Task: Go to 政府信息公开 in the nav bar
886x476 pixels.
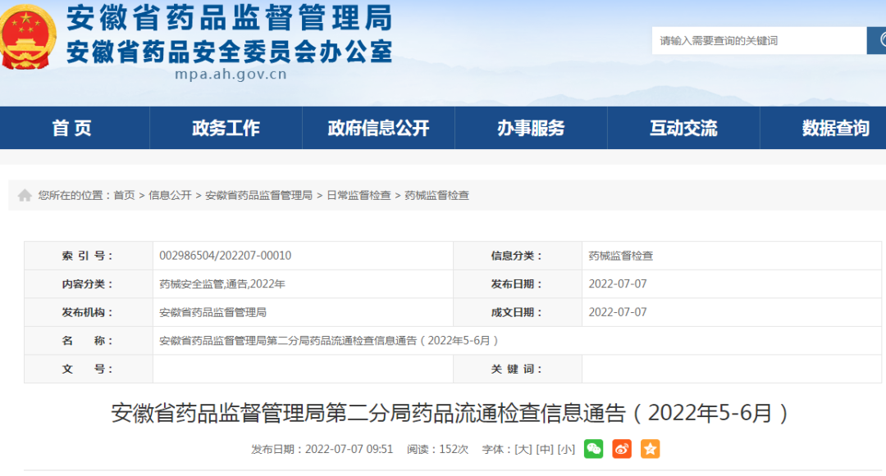Action: (x=378, y=128)
